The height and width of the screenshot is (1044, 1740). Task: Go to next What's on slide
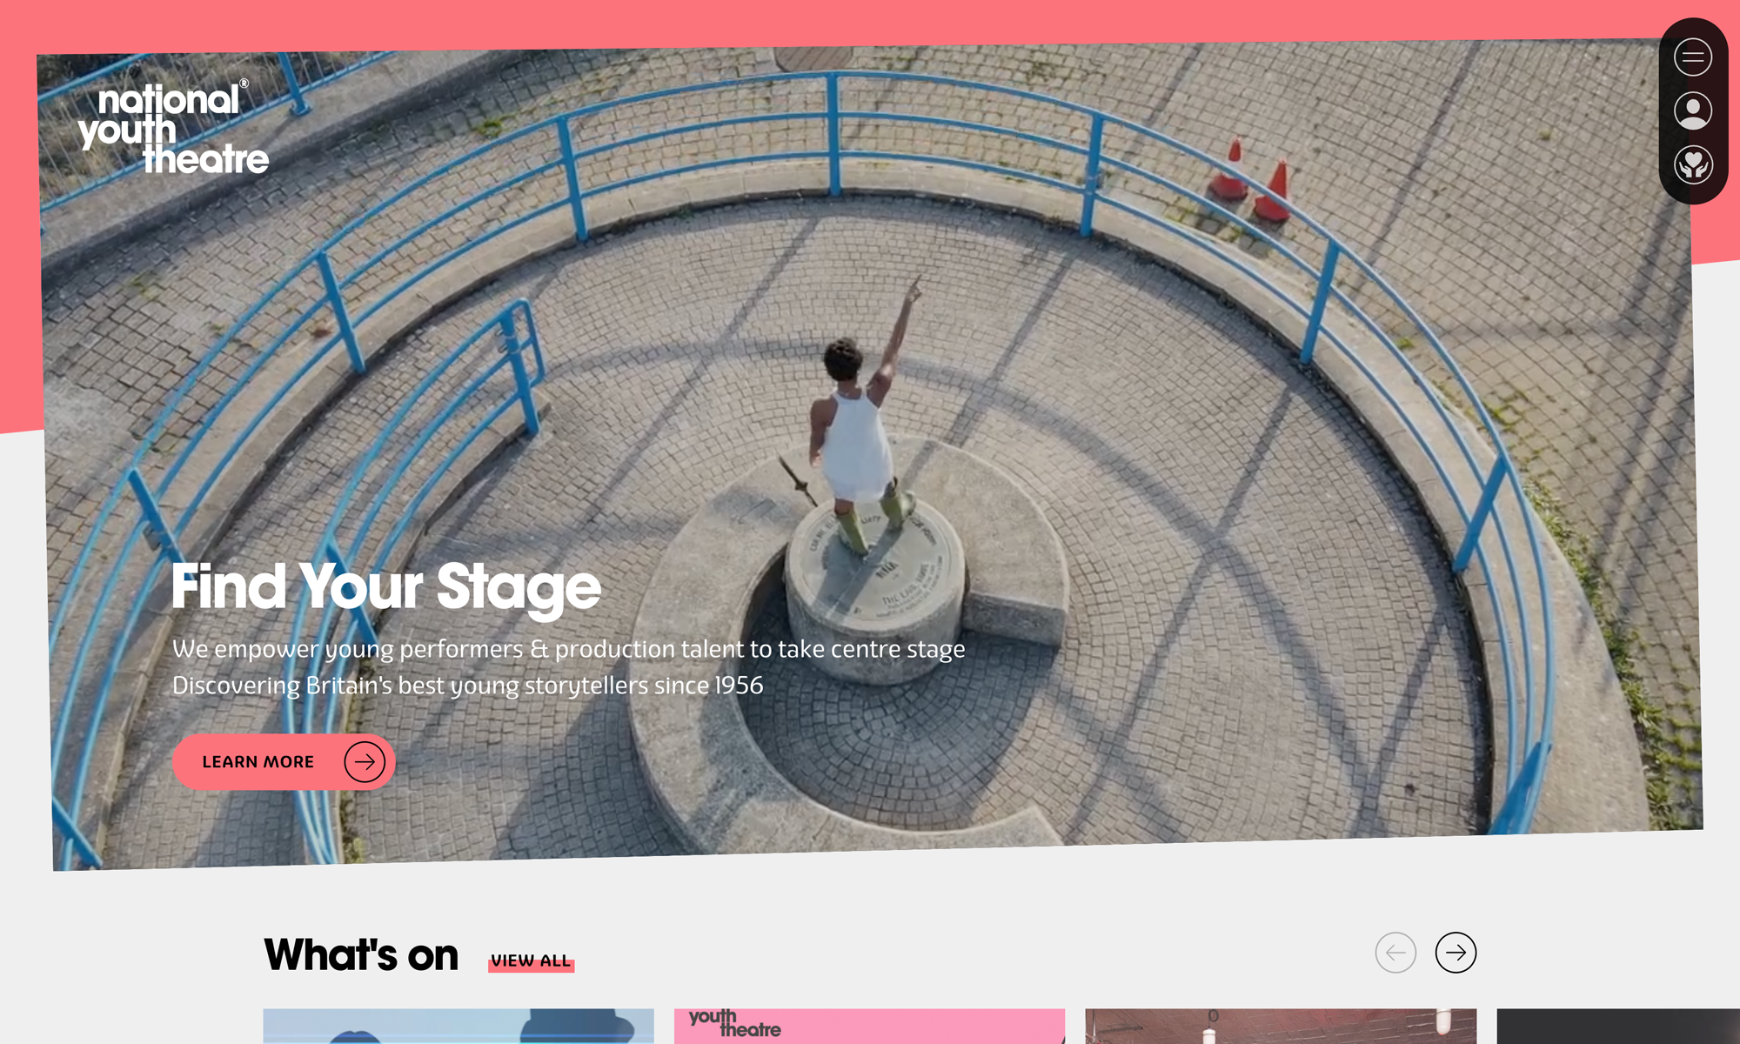tap(1456, 953)
